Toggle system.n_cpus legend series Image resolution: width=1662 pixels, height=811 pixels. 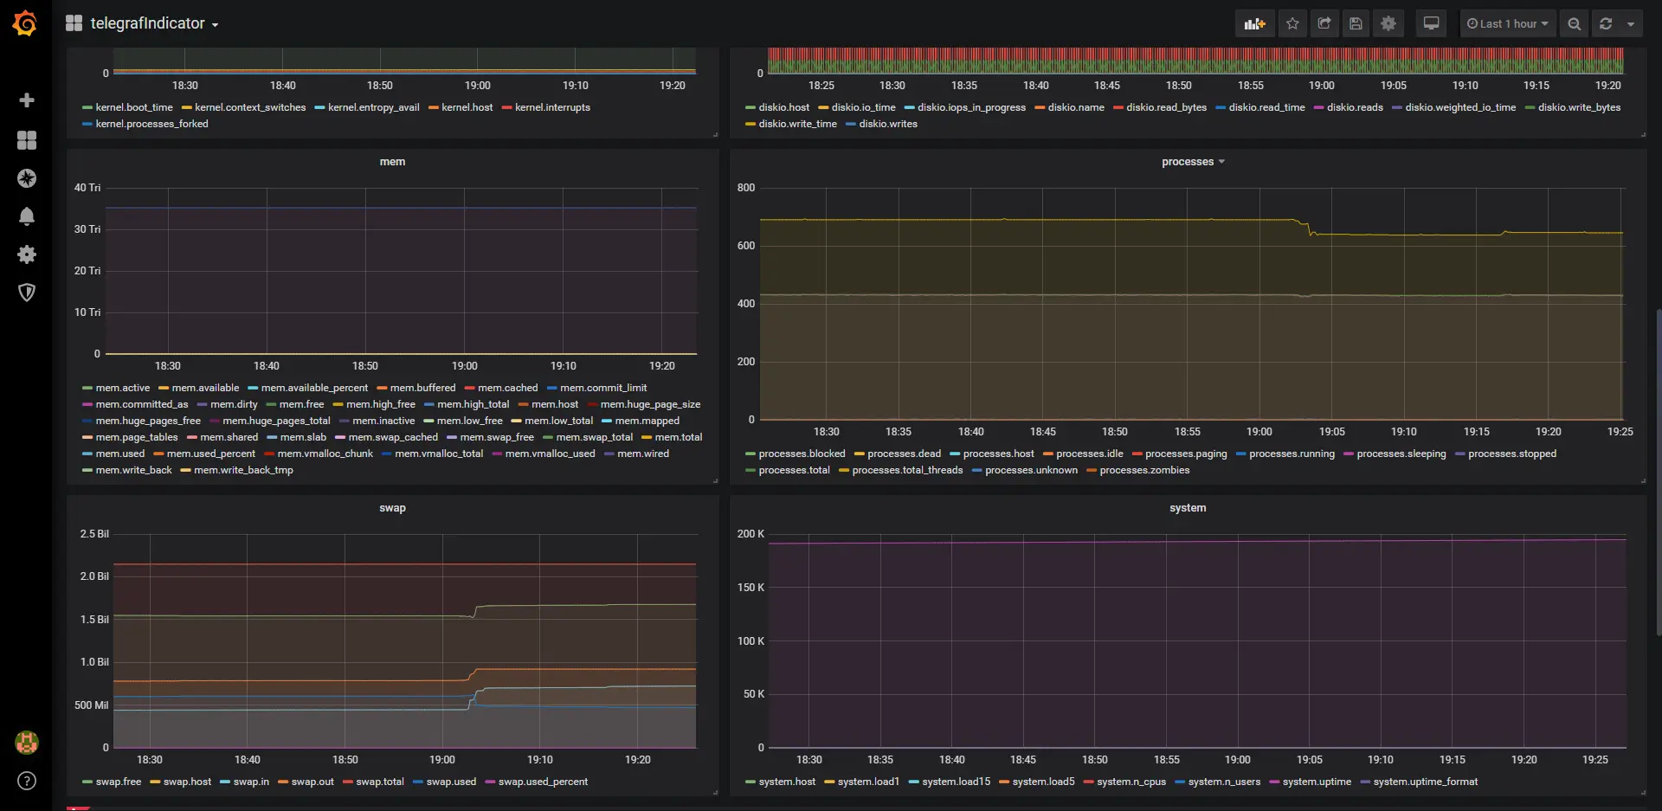point(1131,782)
